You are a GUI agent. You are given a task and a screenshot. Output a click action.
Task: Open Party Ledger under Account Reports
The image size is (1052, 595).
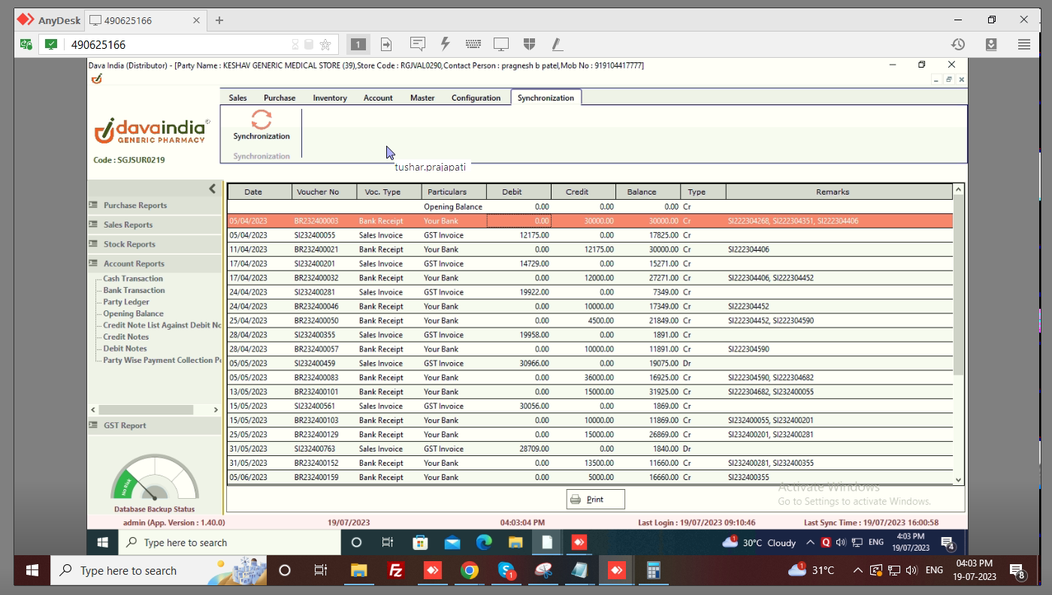(126, 302)
